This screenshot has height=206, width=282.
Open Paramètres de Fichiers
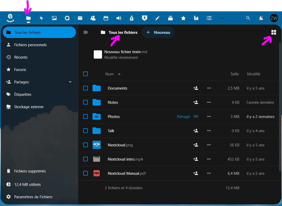pyautogui.click(x=33, y=197)
